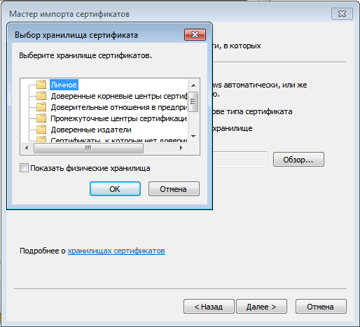Select Доверительные отношения в предприятии store
The width and height of the screenshot is (360, 327).
click(119, 107)
